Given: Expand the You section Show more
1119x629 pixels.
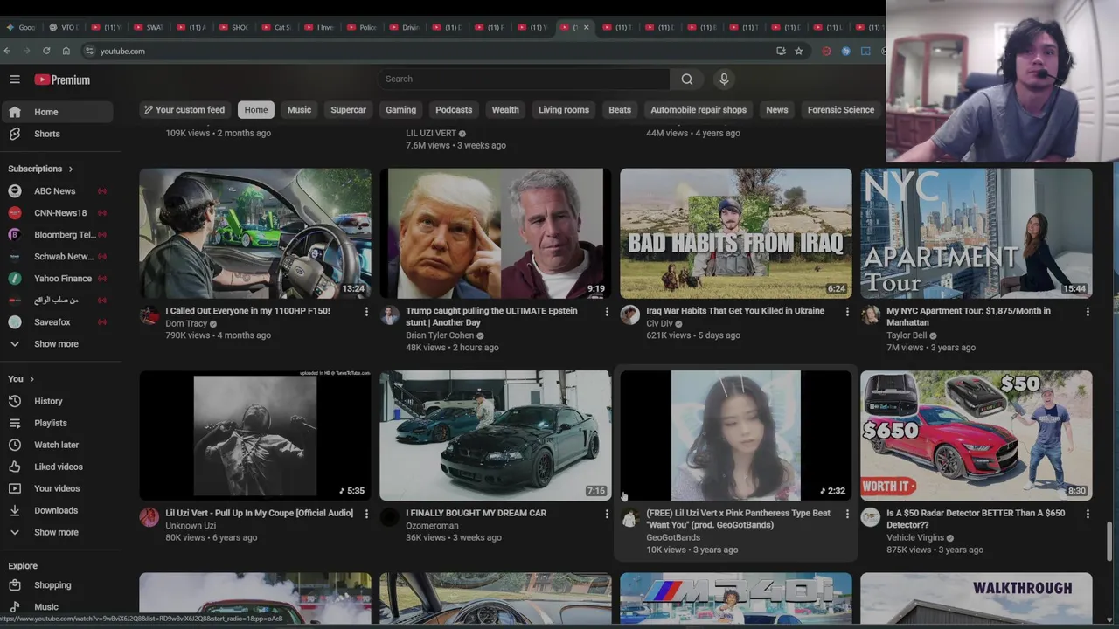Looking at the screenshot, I should 57,532.
